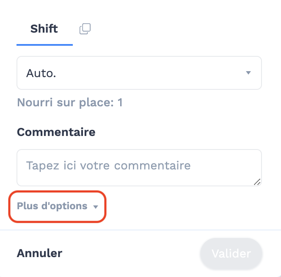Select the blue underline beneath Shift
Image resolution: width=281 pixels, height=277 pixels.
(x=44, y=45)
